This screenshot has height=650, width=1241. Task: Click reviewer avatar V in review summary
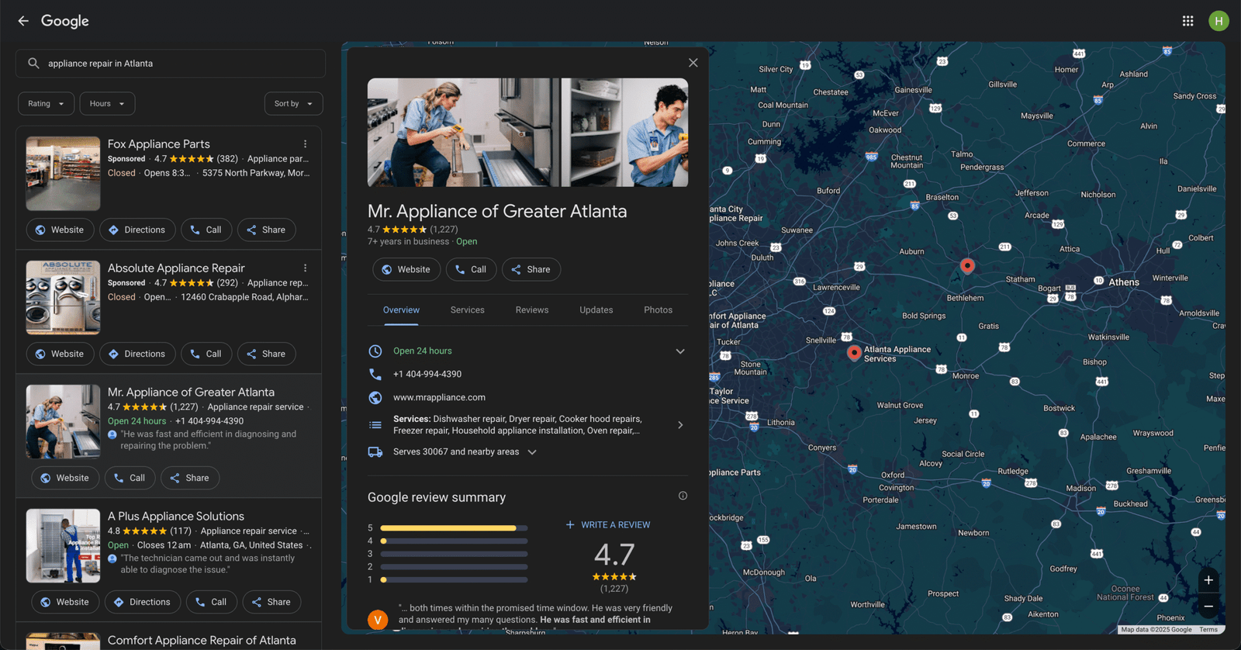378,620
